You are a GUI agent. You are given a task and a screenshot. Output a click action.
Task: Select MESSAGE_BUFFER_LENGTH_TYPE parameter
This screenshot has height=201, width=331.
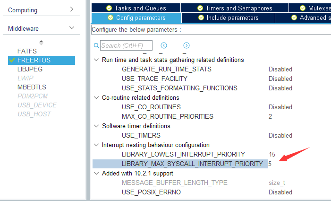pyautogui.click(x=175, y=183)
